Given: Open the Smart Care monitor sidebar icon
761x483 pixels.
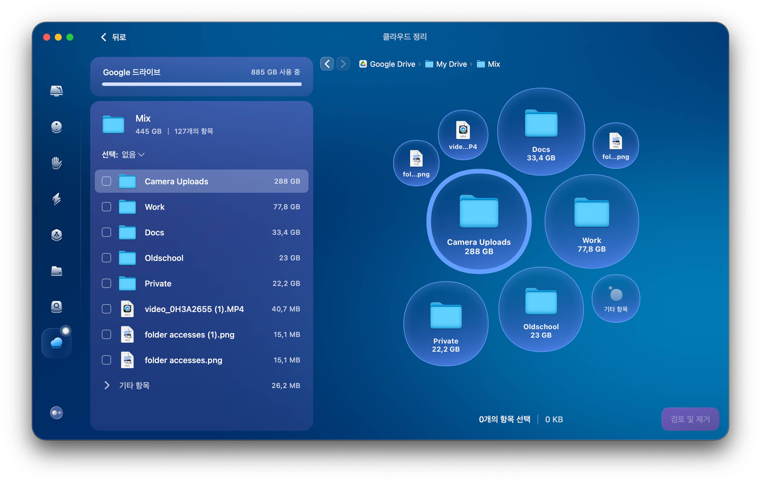Looking at the screenshot, I should pyautogui.click(x=56, y=91).
